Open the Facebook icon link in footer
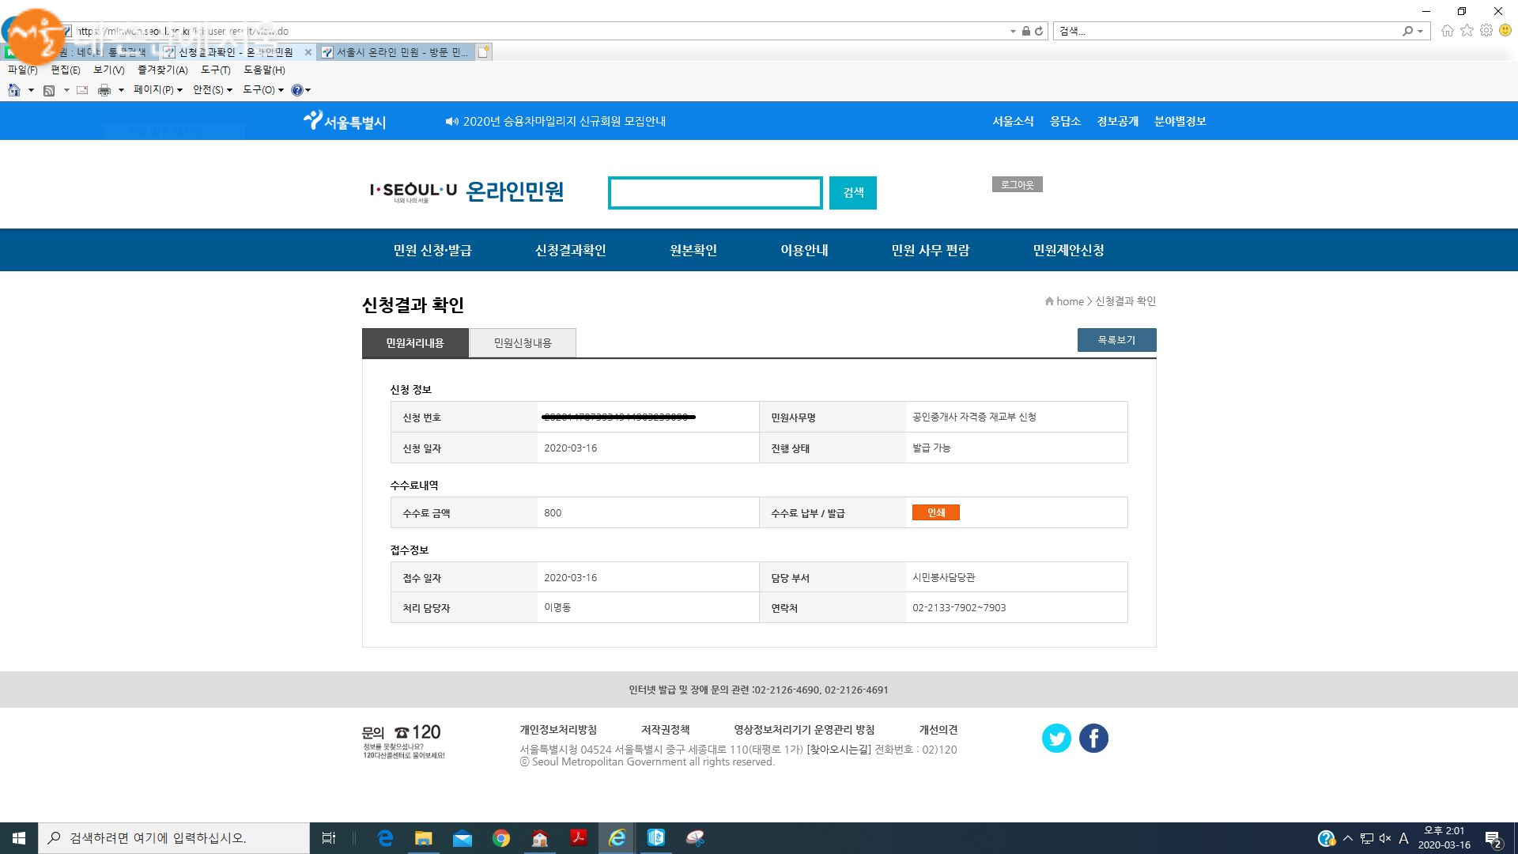Screen dimensions: 1518x854 [x=1093, y=738]
